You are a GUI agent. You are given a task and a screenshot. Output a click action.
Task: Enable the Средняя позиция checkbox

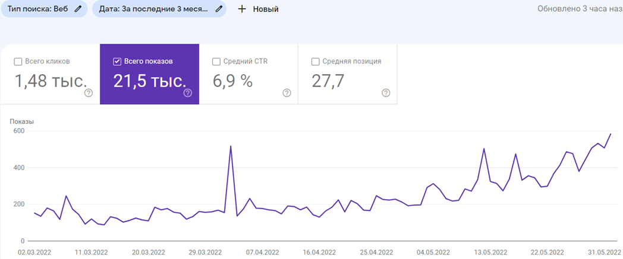[315, 62]
